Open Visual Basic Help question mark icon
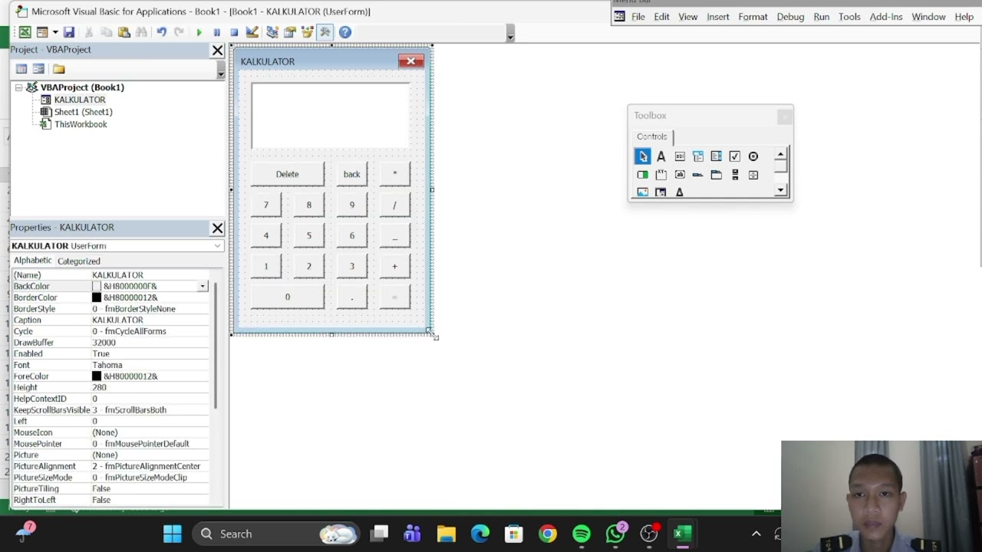 345,32
